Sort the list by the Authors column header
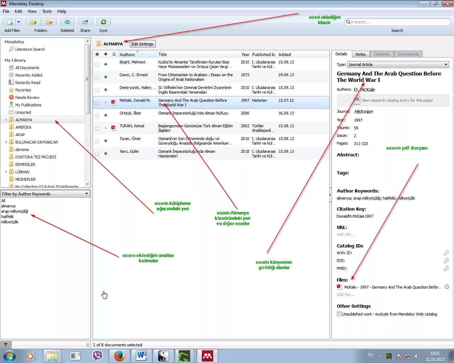The height and width of the screenshot is (363, 454). point(138,54)
